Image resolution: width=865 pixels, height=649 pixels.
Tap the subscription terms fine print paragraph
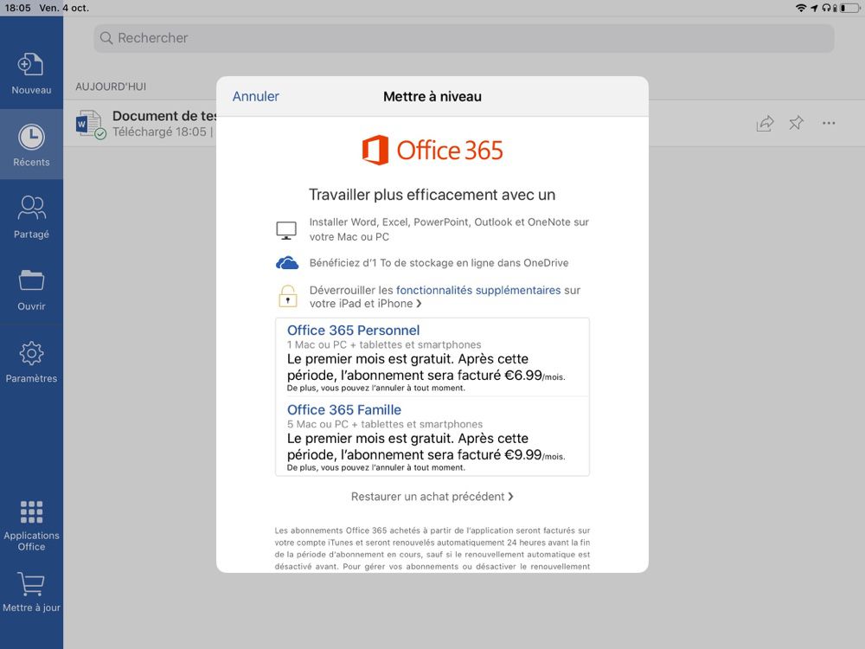[432, 549]
